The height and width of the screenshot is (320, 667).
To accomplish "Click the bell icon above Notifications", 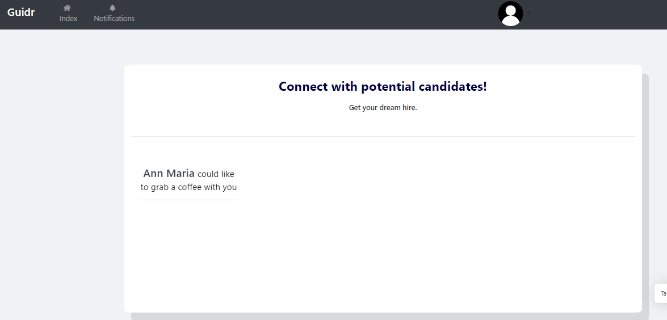I will pos(112,8).
